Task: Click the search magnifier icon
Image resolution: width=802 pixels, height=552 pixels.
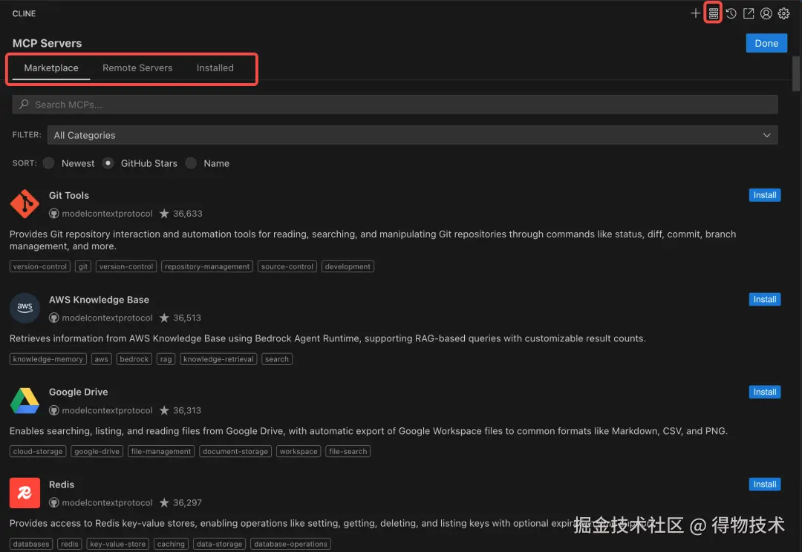Action: click(24, 105)
